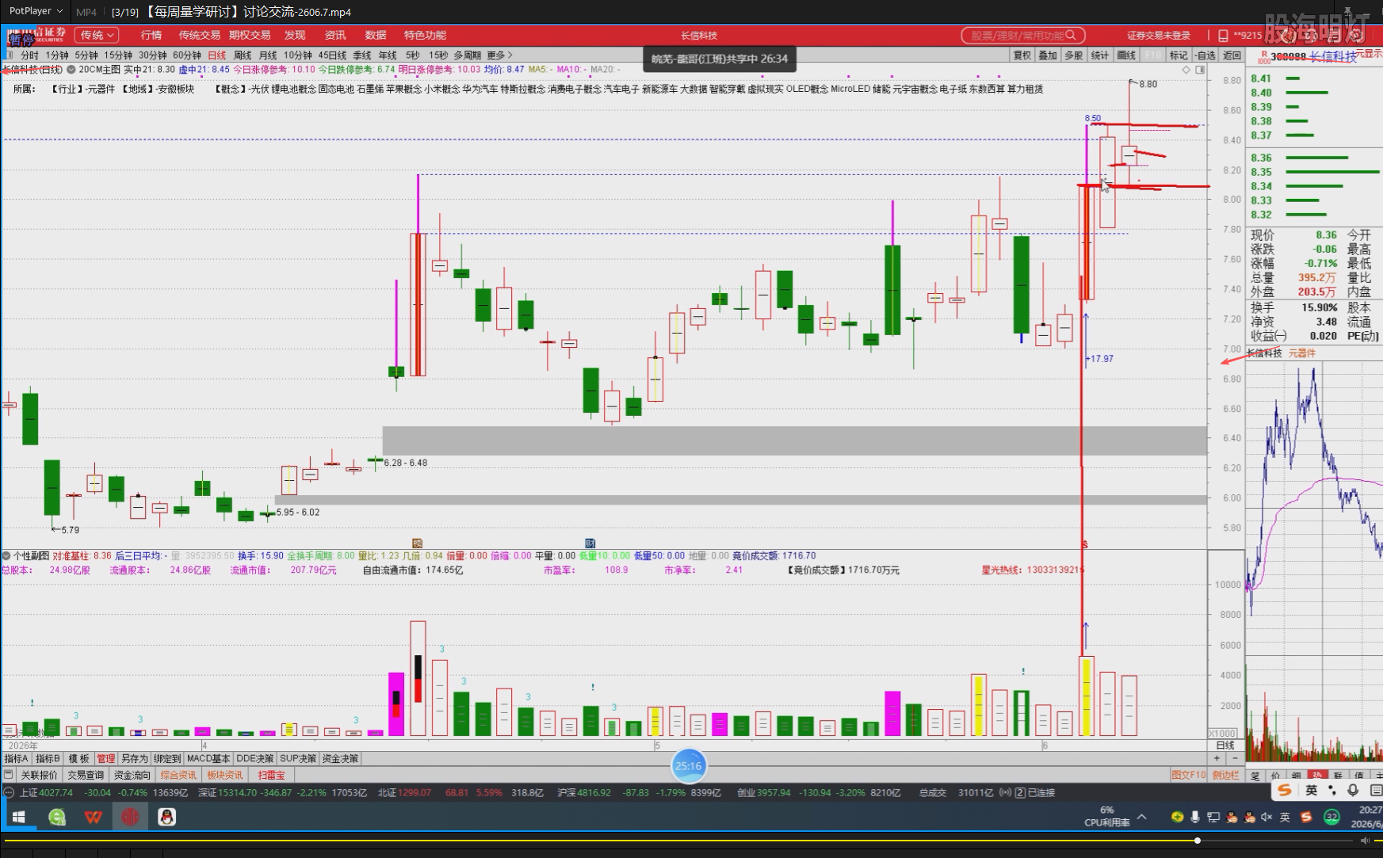
Task: Click the 画线 draw-line button
Action: click(x=1126, y=55)
